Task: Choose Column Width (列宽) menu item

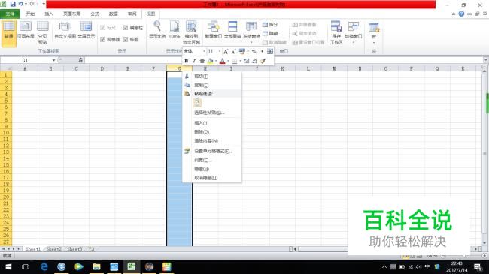Action: 211,161
